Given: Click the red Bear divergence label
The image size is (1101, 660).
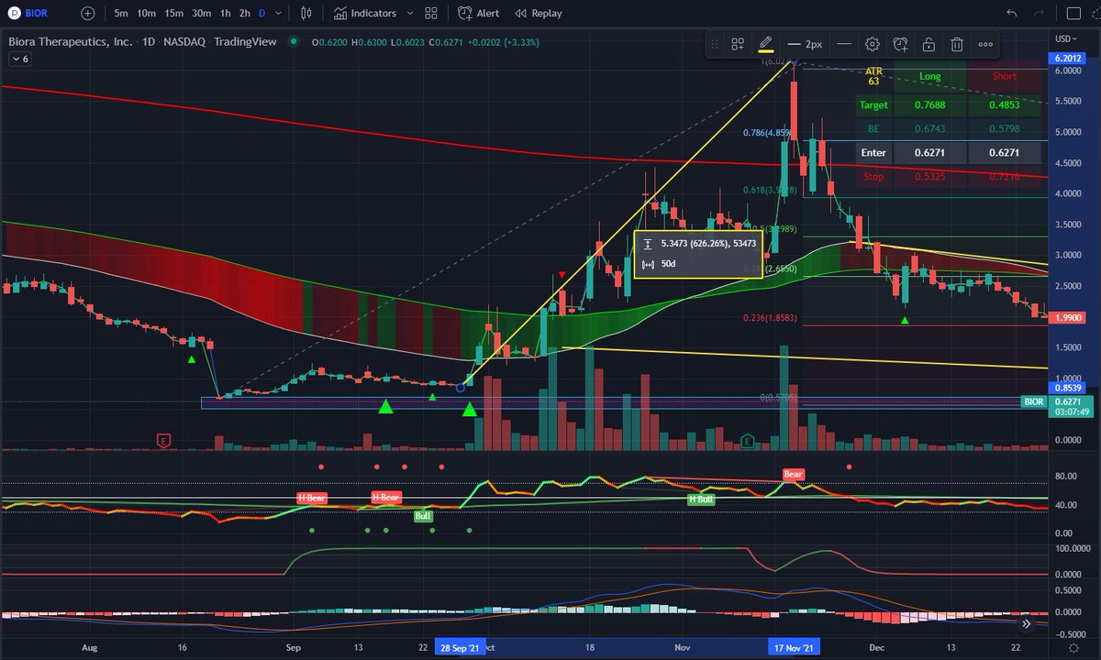Looking at the screenshot, I should tap(794, 474).
